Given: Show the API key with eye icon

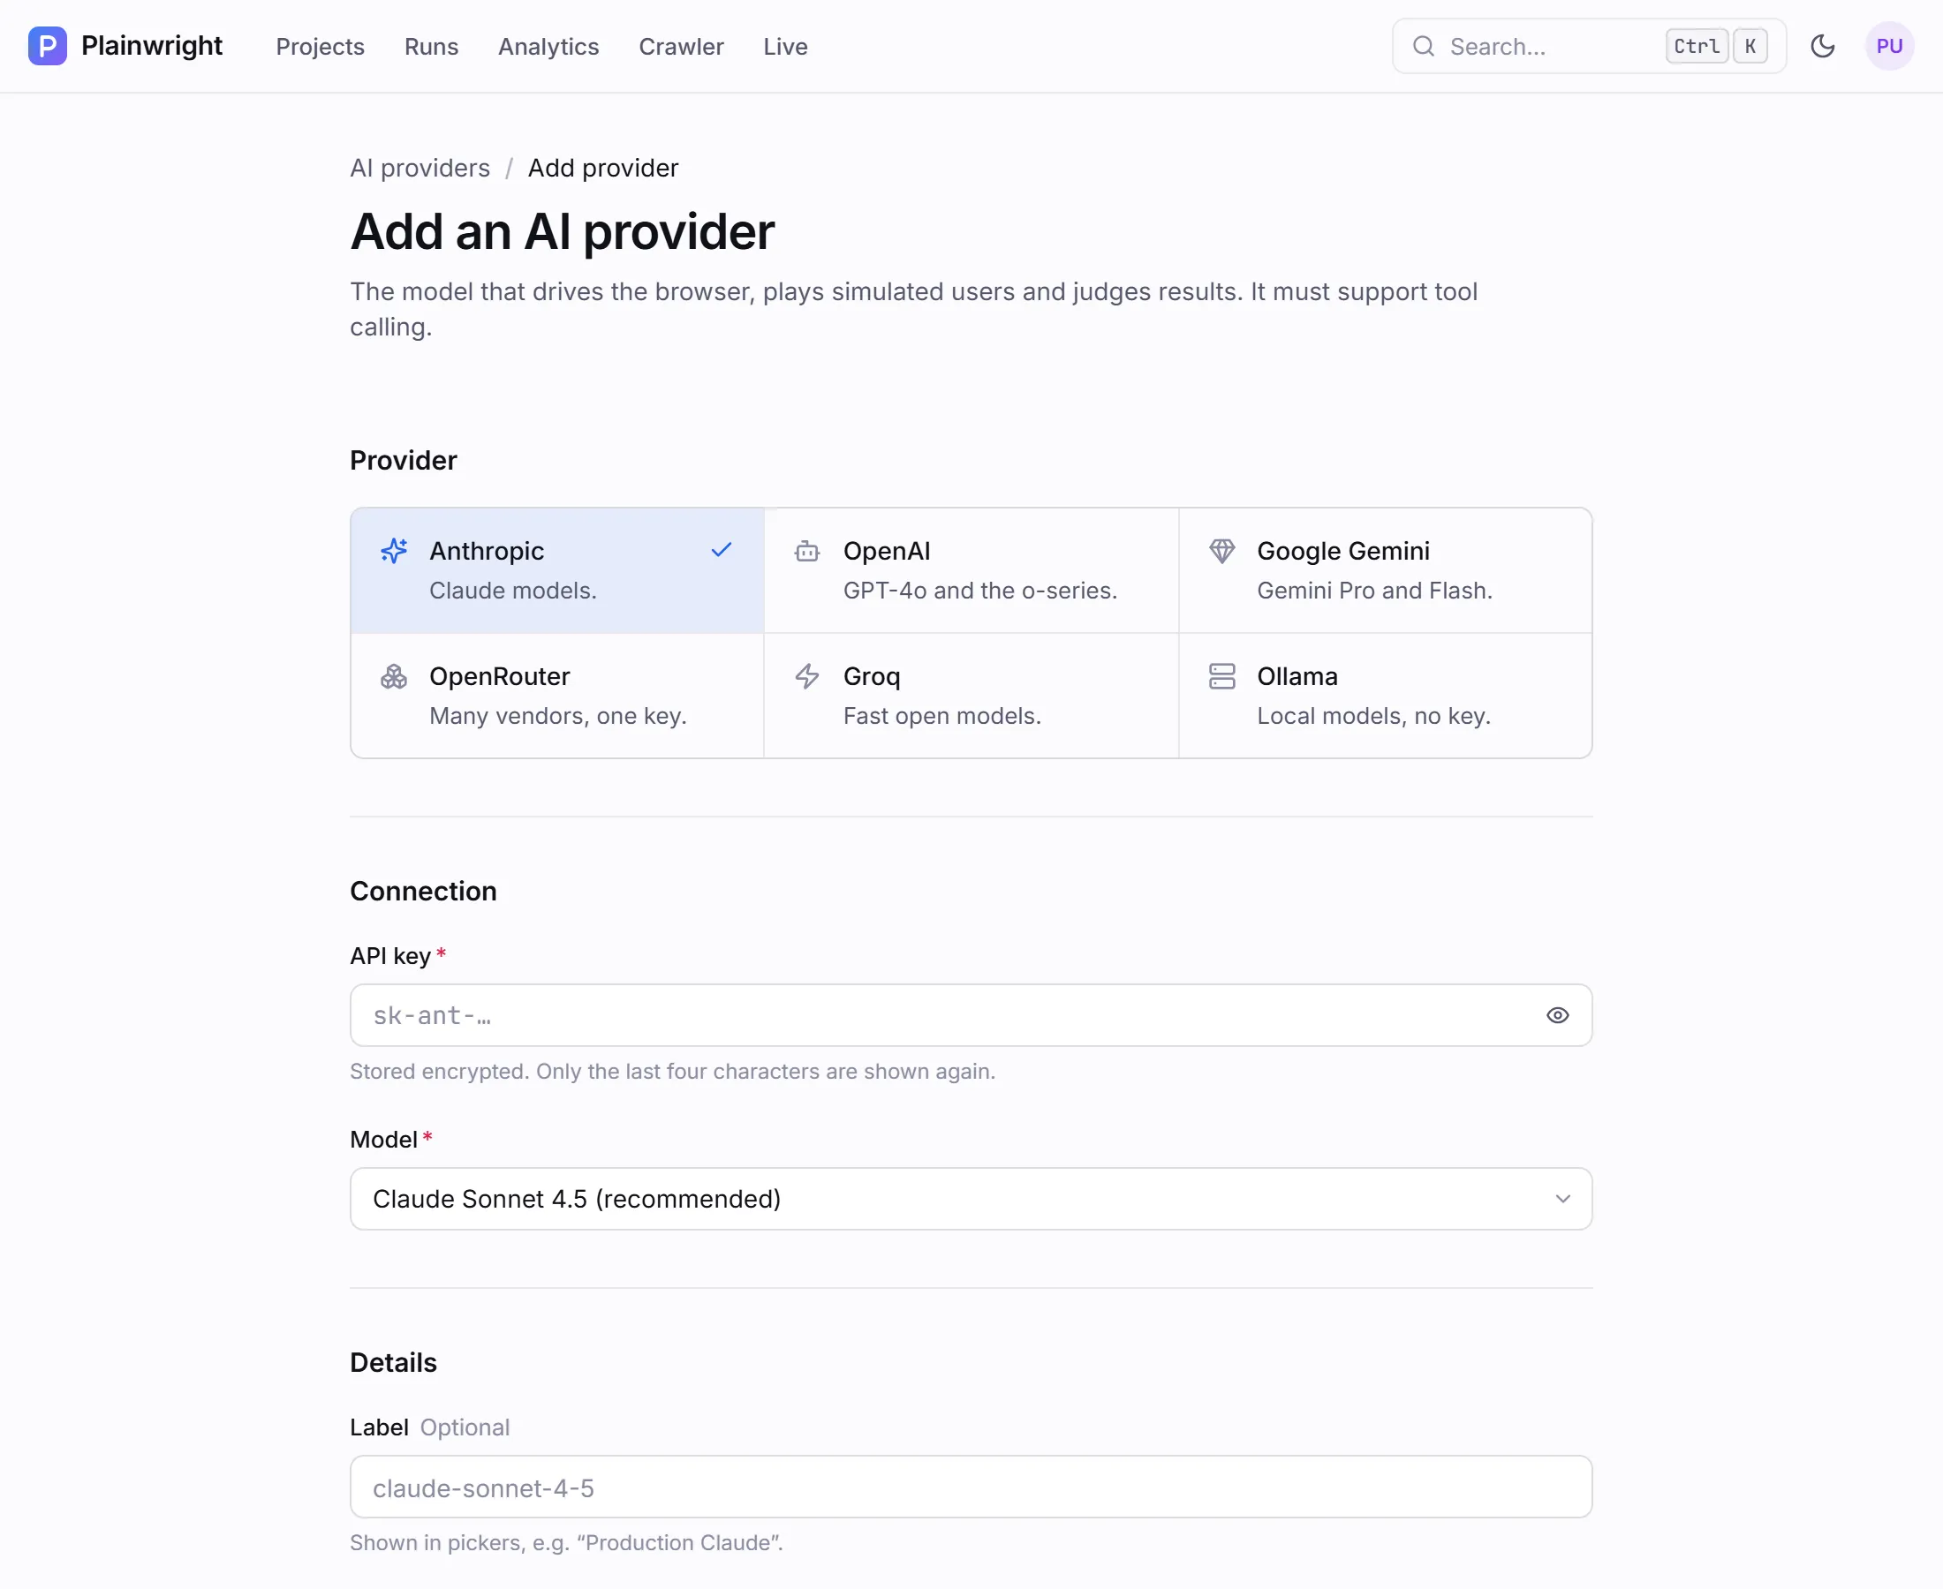Looking at the screenshot, I should pyautogui.click(x=1558, y=1015).
